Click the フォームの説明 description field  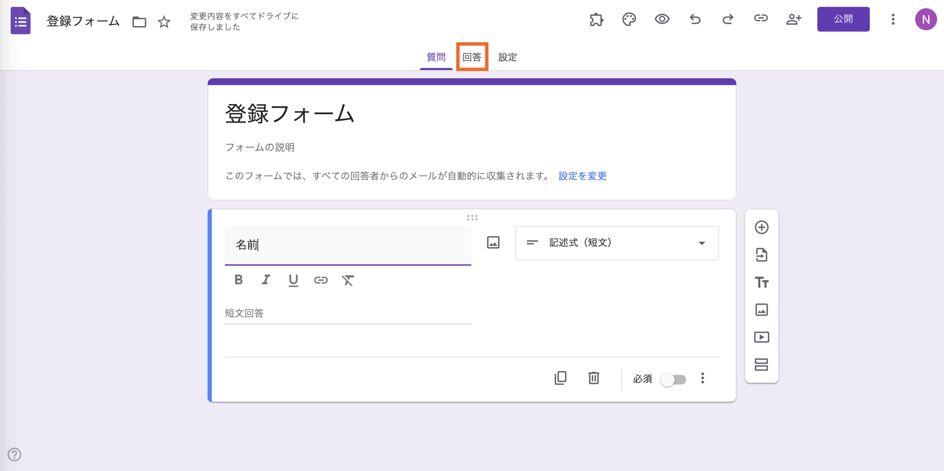260,148
